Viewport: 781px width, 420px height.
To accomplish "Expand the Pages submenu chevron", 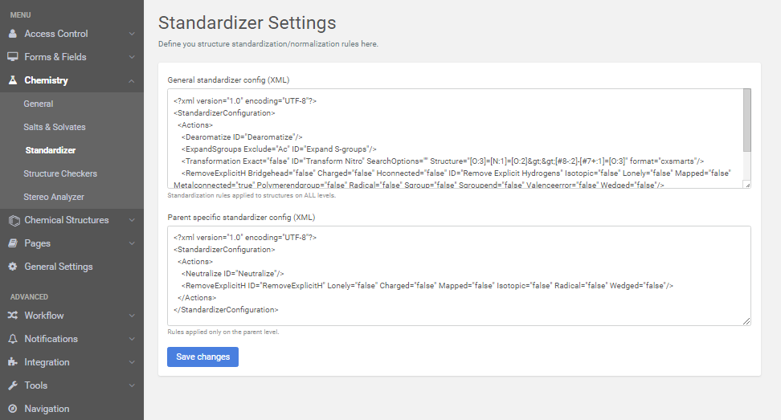I will [131, 243].
